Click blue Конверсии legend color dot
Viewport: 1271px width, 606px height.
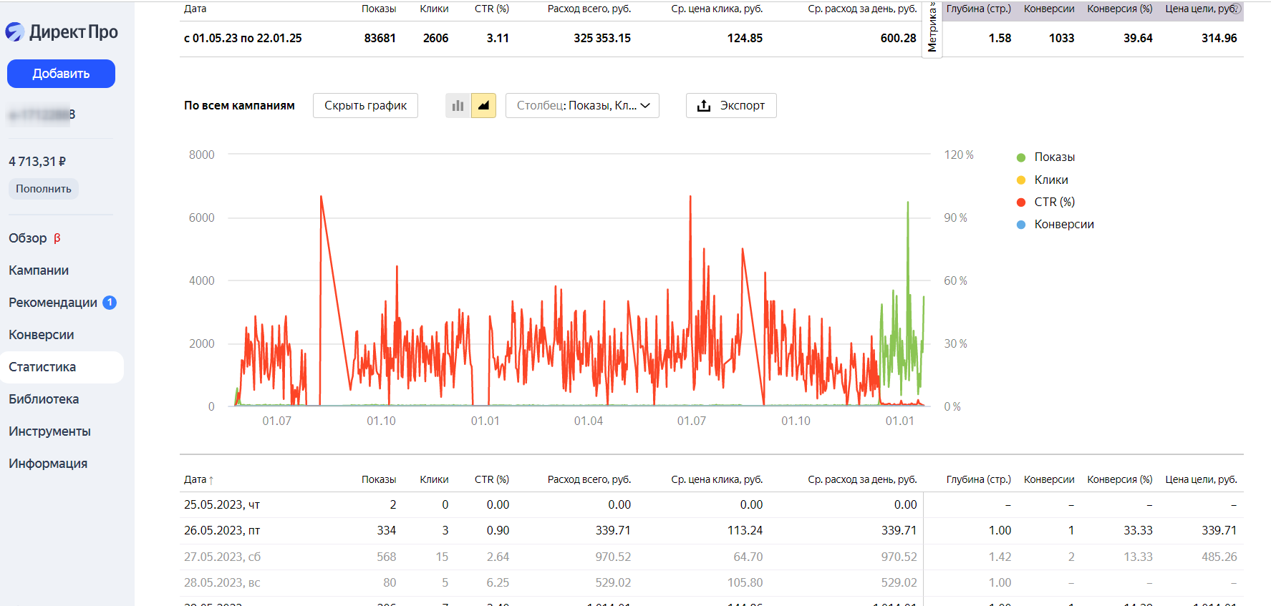tap(1021, 225)
